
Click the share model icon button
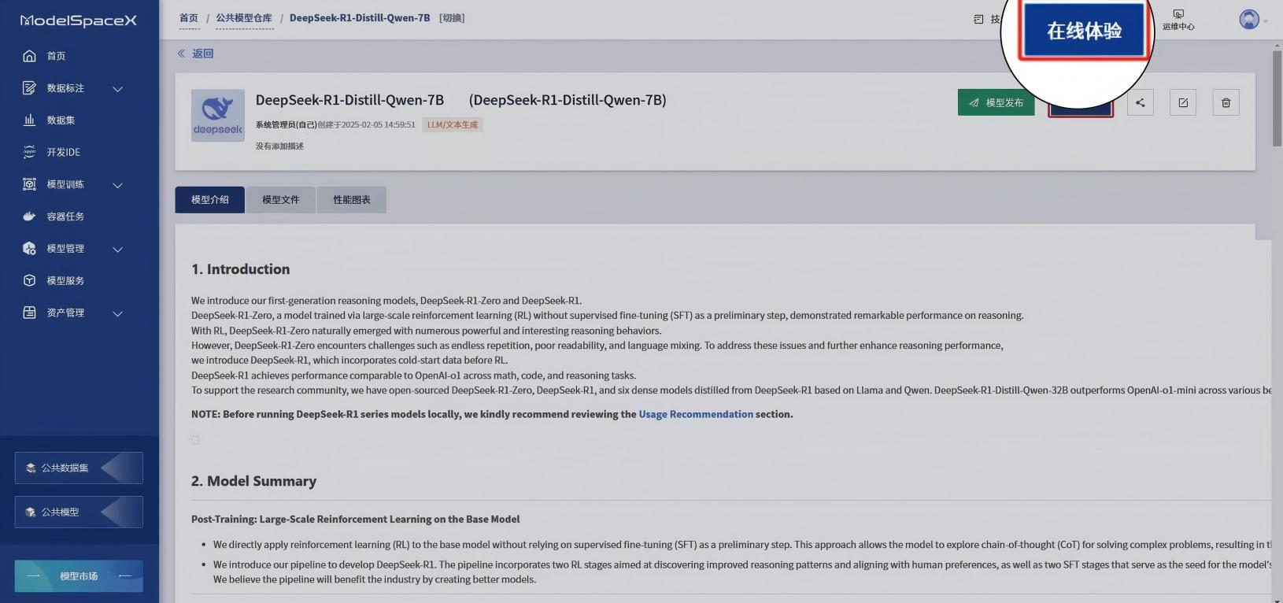[1141, 102]
